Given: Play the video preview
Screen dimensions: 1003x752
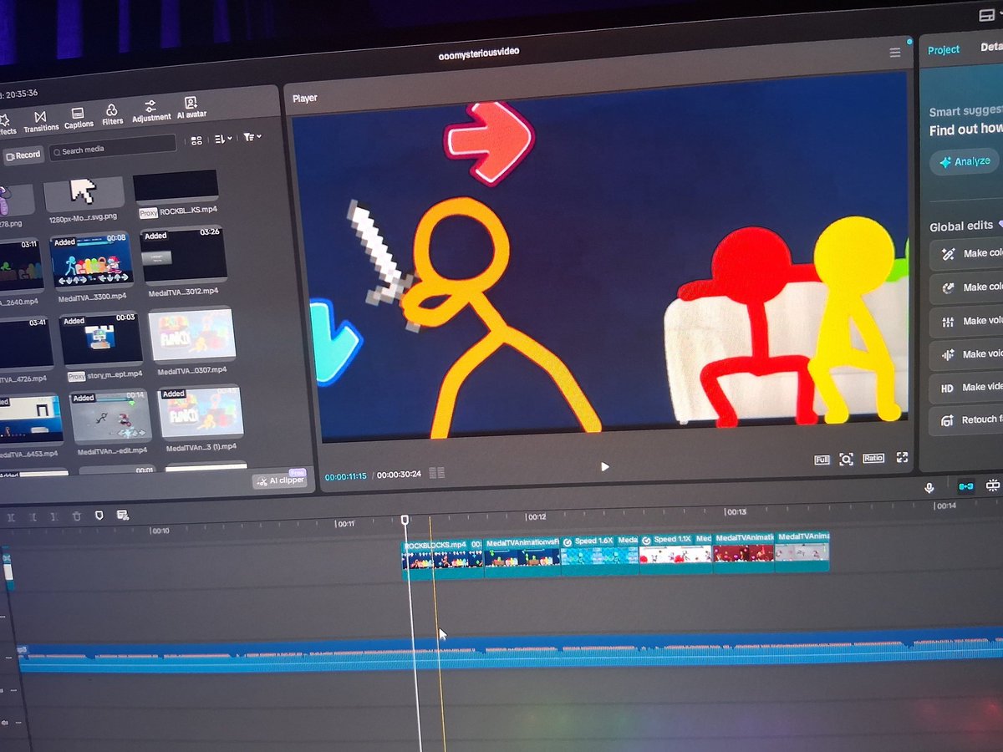Looking at the screenshot, I should pyautogui.click(x=605, y=467).
